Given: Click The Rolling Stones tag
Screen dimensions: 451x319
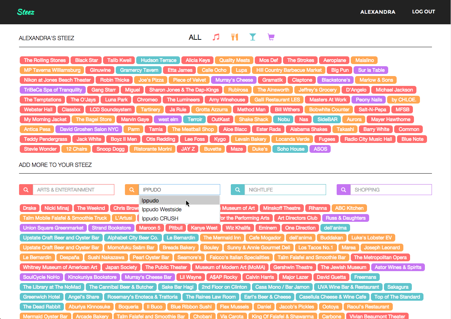Looking at the screenshot, I should 45,60.
